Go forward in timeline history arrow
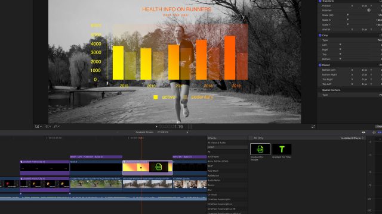Viewport: 382px width, 214px height. pyautogui.click(x=187, y=132)
